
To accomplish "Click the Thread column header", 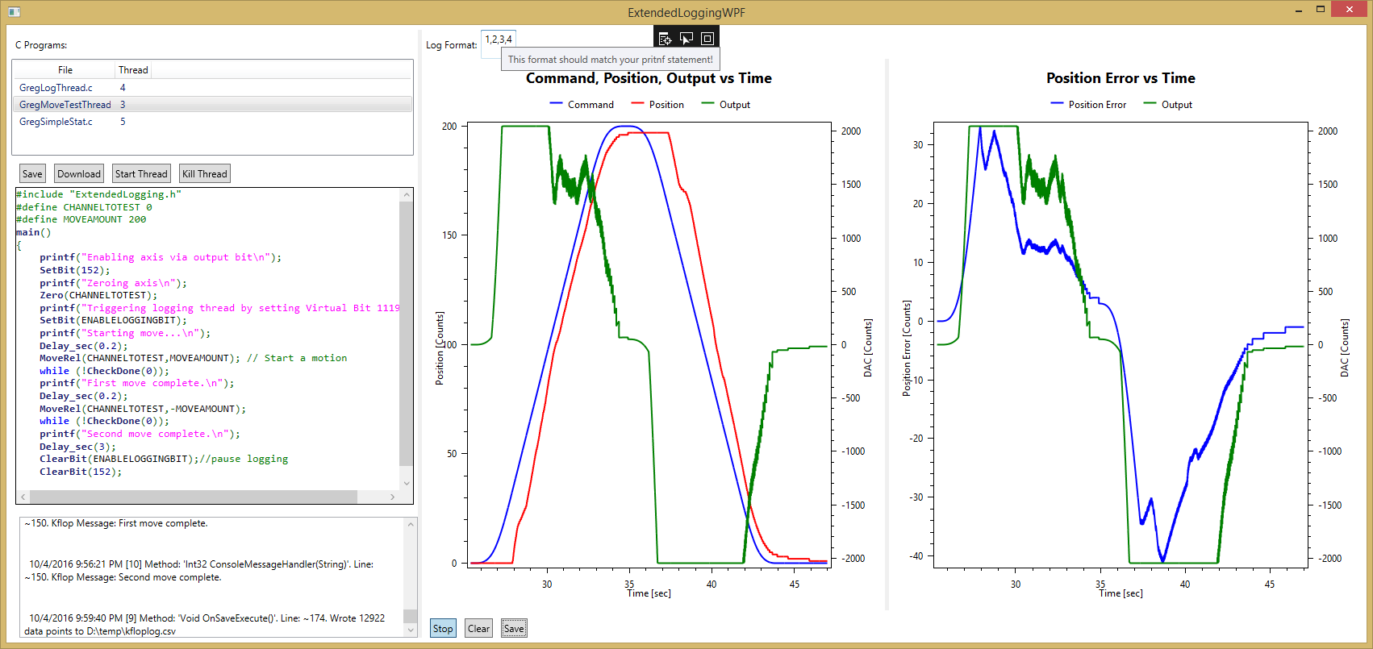I will tap(133, 70).
